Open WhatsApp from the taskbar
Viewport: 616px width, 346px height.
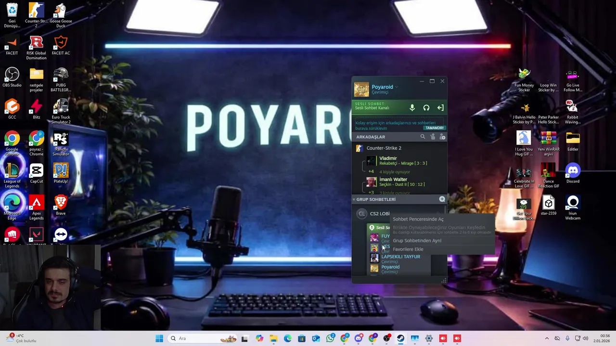[330, 338]
